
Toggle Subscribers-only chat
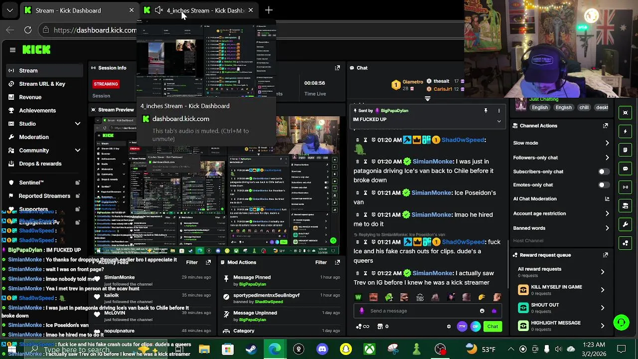[603, 172]
